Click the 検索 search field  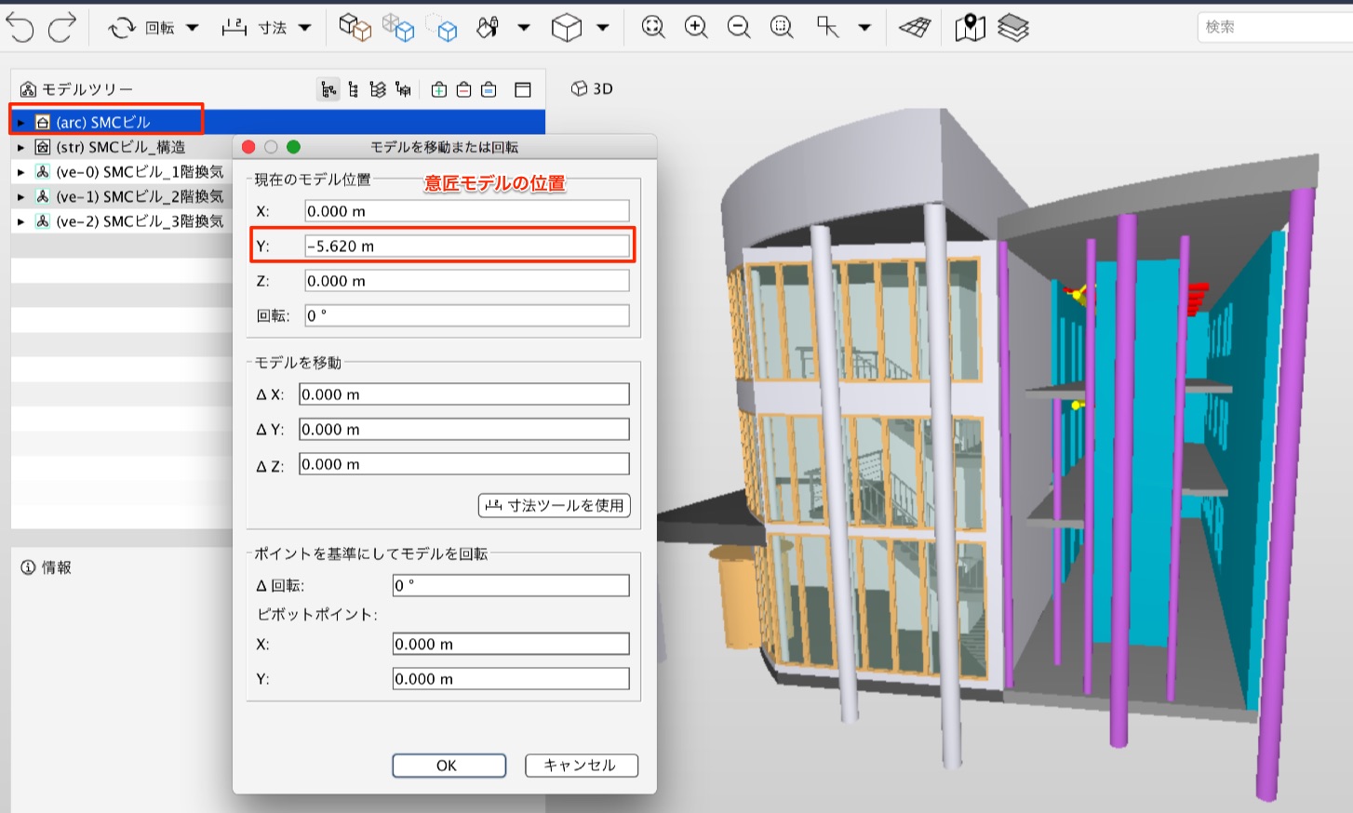point(1275,27)
